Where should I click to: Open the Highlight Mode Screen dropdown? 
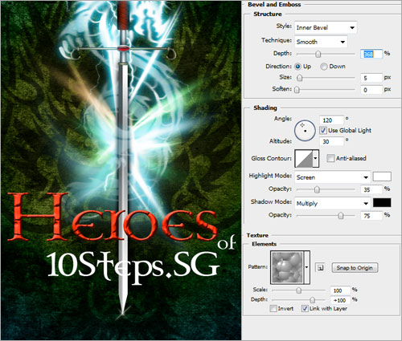tap(332, 177)
